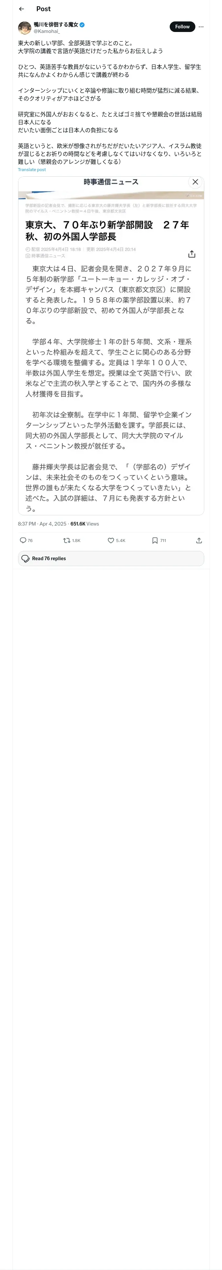This screenshot has width=222, height=1270.
Task: Click the X close icon on the article screenshot
Action: point(195,182)
